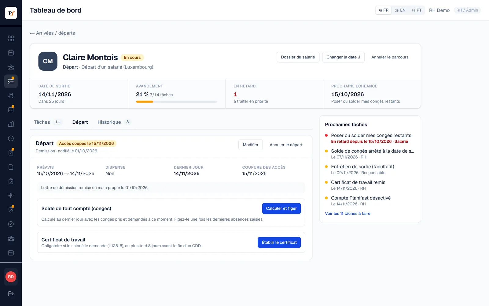The height and width of the screenshot is (306, 489).
Task: Click the logout arrow icon at sidebar bottom
Action: [11, 294]
